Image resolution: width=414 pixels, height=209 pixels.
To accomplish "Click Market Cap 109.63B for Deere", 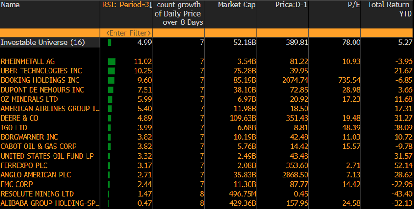I will click(243, 118).
